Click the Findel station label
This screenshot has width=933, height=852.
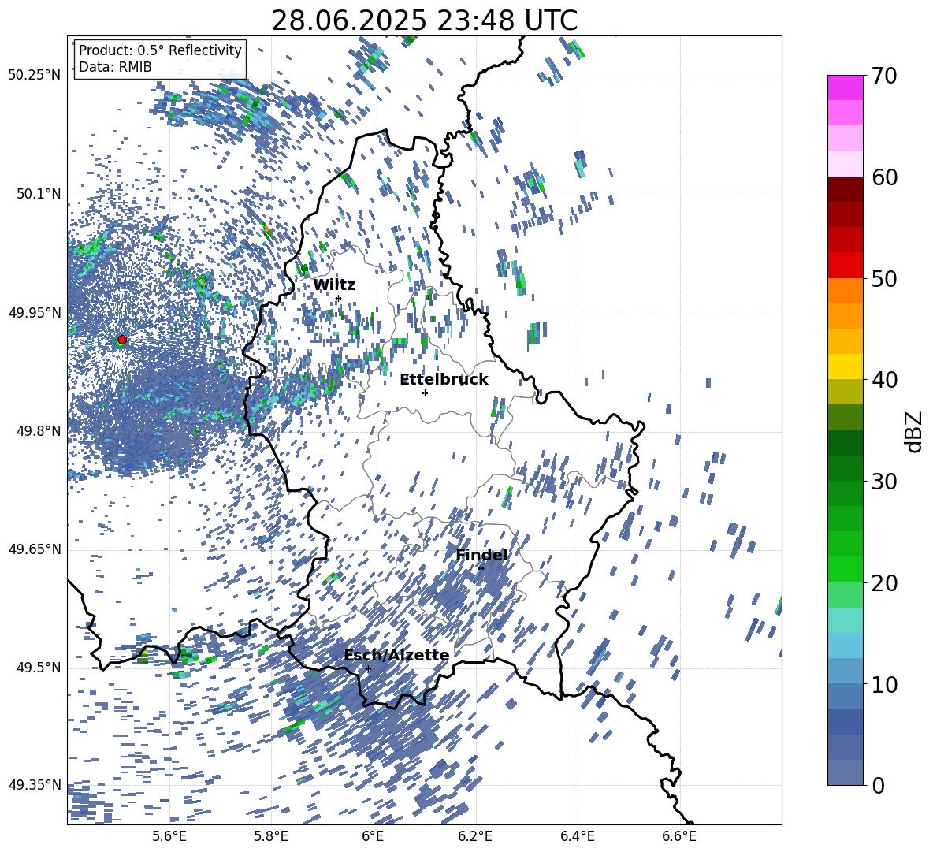tap(481, 555)
